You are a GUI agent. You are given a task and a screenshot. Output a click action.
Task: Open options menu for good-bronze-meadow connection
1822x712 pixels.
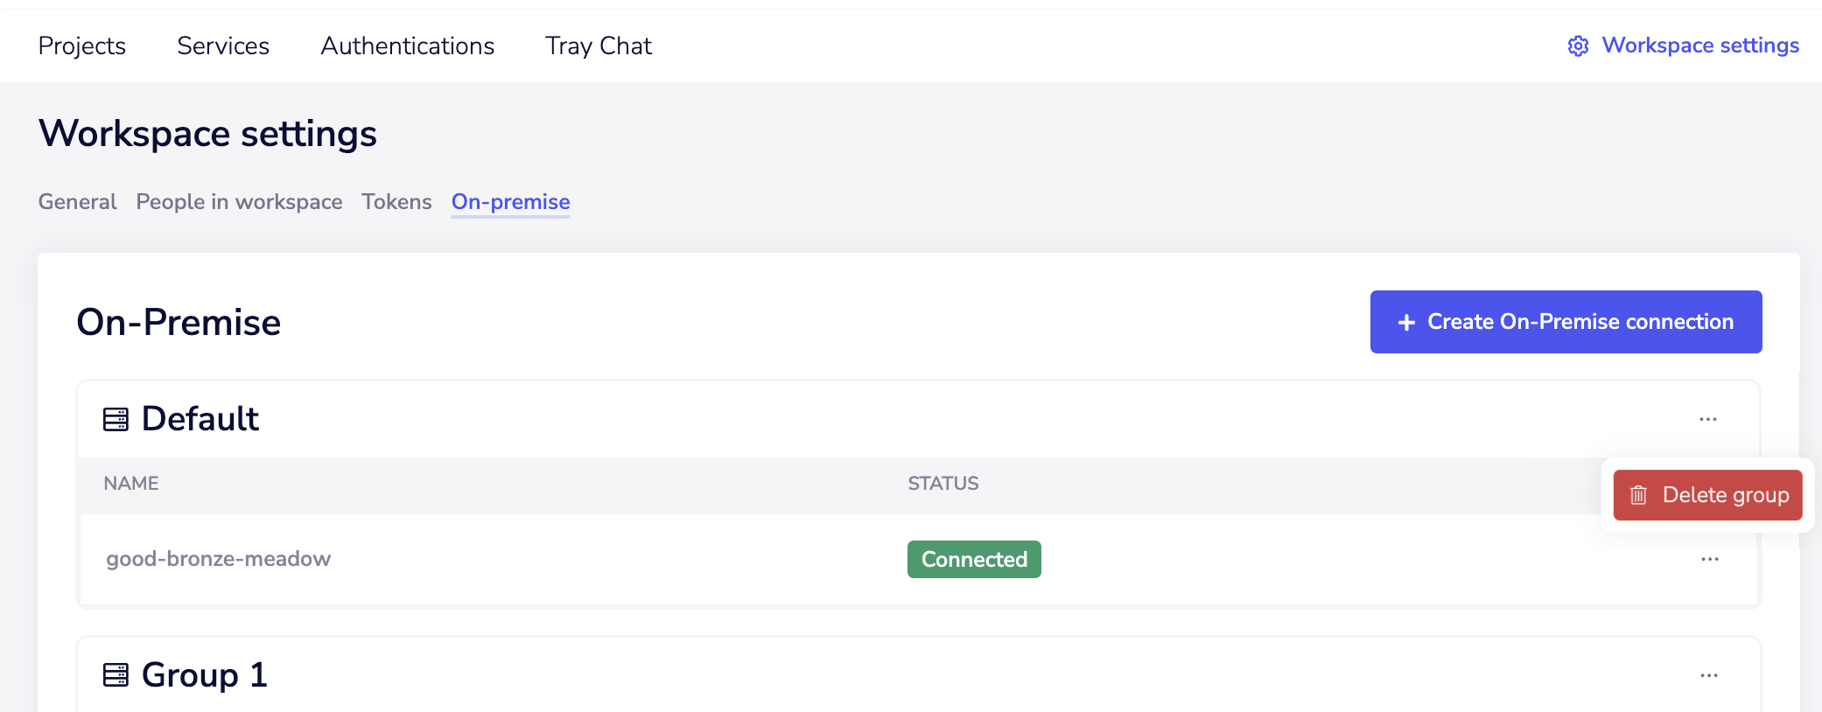[x=1709, y=559]
